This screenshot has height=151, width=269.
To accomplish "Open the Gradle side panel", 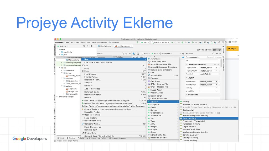I will coord(223,49).
